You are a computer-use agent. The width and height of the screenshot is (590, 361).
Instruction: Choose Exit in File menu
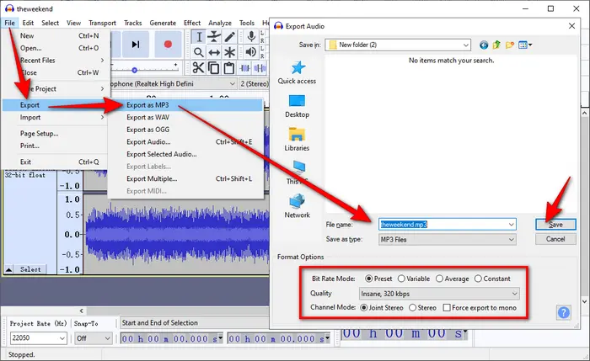56,162
